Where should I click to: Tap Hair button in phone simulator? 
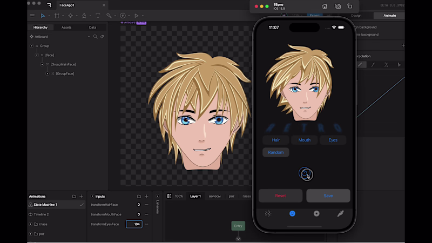(276, 140)
